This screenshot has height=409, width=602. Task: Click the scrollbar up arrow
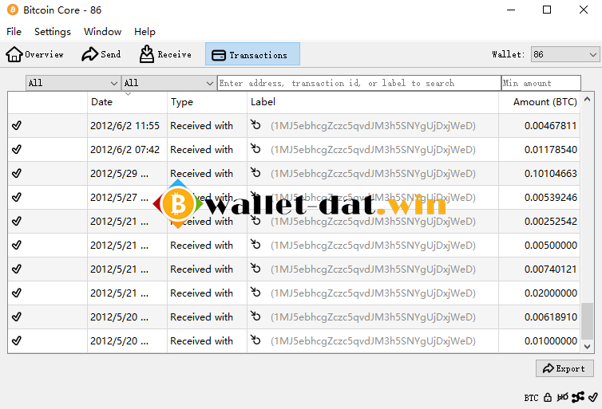tap(587, 100)
